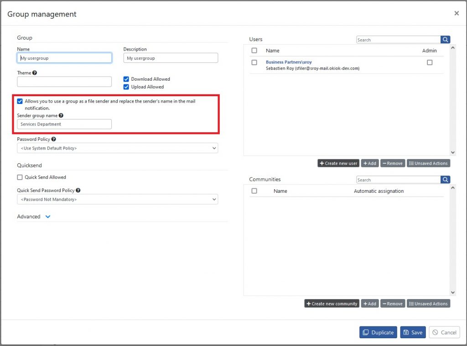Select all users with header checkbox
The width and height of the screenshot is (467, 346).
(x=254, y=50)
